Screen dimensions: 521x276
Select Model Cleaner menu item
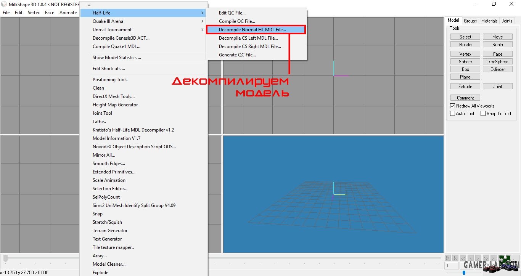(144, 264)
